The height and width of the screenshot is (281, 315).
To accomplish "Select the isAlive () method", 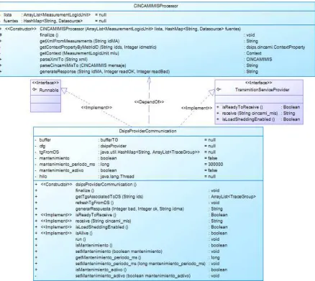I will tap(84, 233).
